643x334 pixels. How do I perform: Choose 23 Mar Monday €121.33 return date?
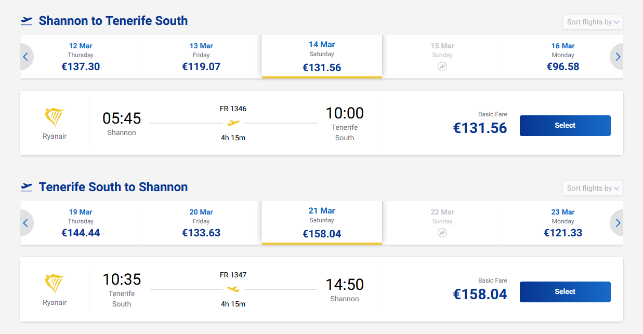[563, 223]
